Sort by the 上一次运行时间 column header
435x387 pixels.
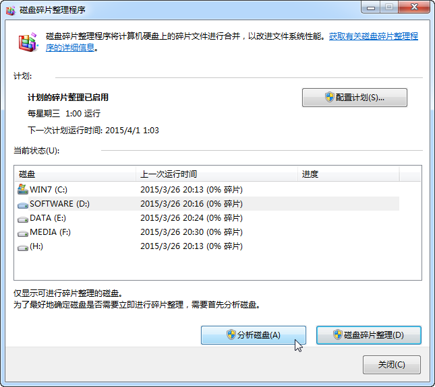(x=216, y=174)
